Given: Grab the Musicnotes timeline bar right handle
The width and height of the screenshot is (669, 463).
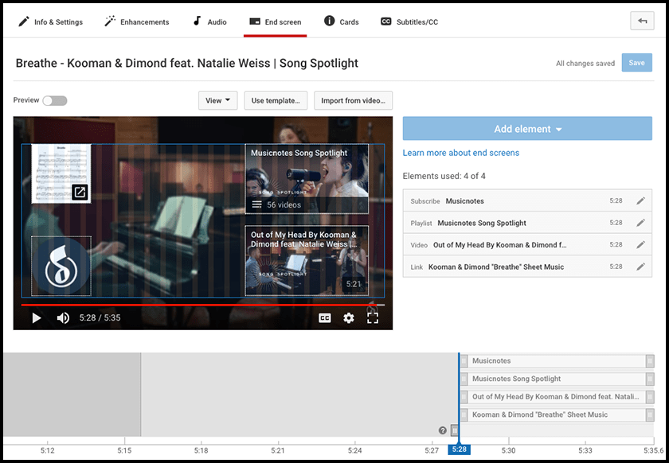Looking at the screenshot, I should tap(650, 361).
